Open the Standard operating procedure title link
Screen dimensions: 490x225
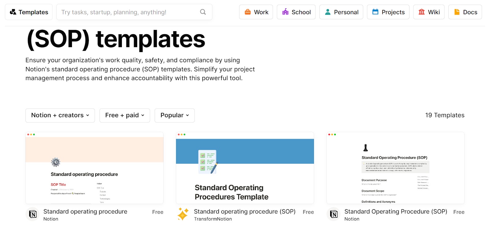[x=85, y=212]
